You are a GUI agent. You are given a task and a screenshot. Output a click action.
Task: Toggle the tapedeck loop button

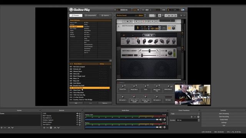click(x=149, y=21)
